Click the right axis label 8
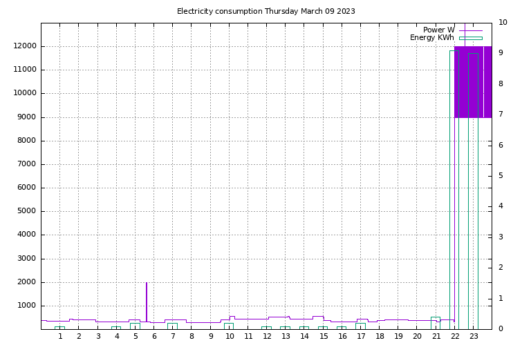531x345 pixels. (x=501, y=83)
